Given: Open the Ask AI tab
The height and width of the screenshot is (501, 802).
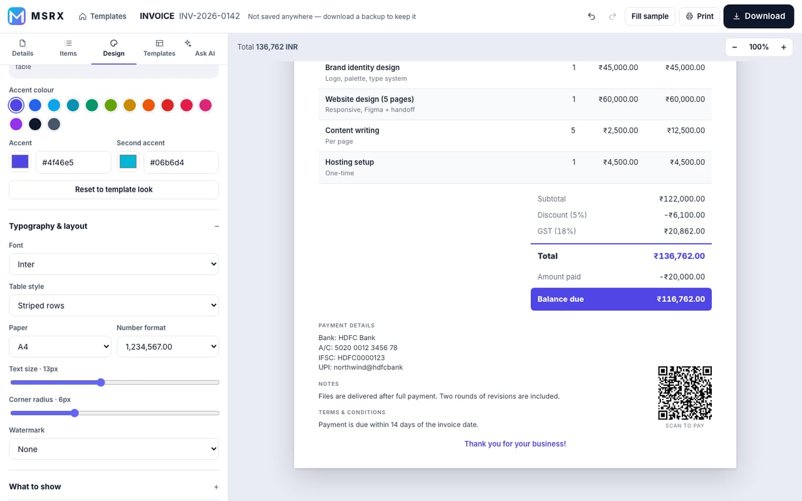Looking at the screenshot, I should 205,48.
